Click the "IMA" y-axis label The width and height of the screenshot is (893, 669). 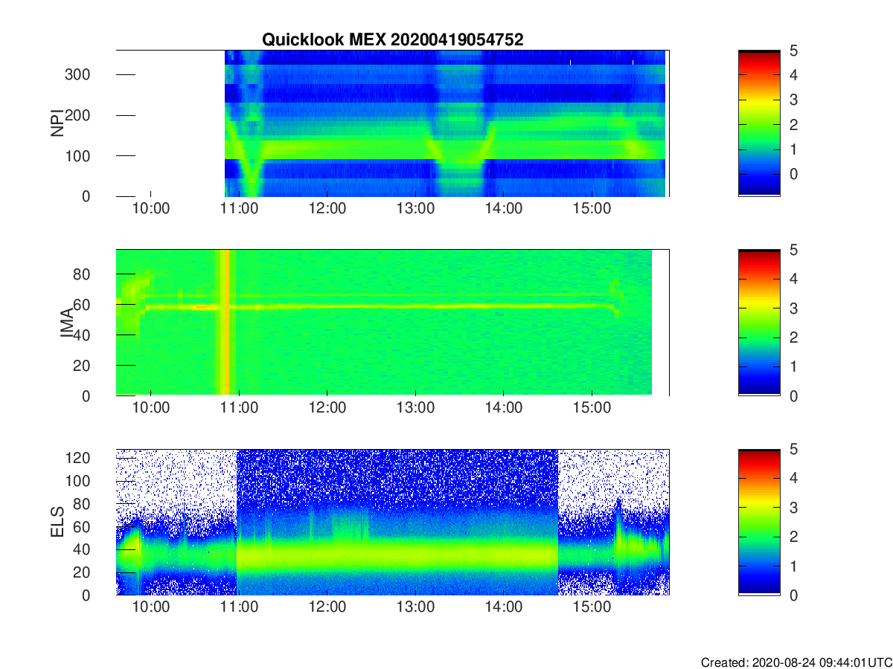coord(67,323)
